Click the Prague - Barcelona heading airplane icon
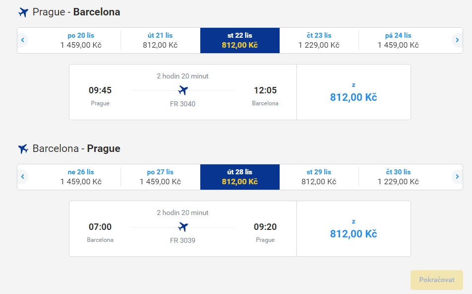Viewport: 472px width, 294px height. (23, 12)
